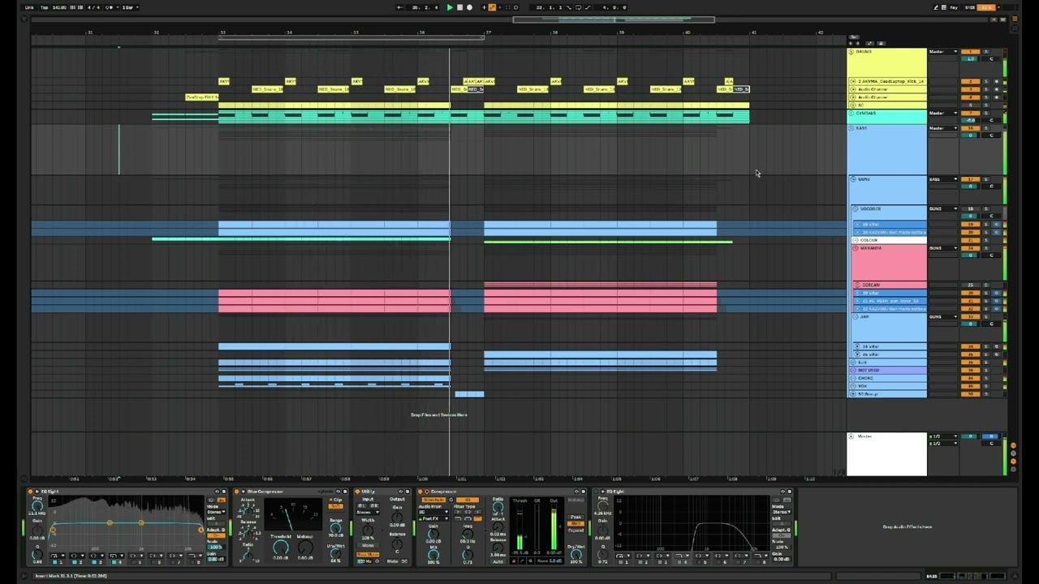Toggle the BASS track activator button 16

(x=970, y=128)
